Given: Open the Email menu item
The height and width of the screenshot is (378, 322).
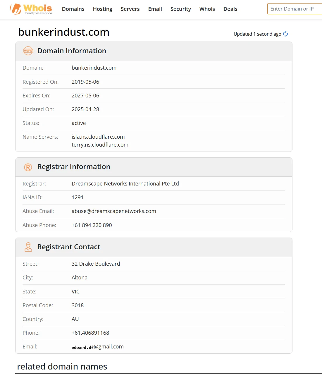Looking at the screenshot, I should click(155, 9).
